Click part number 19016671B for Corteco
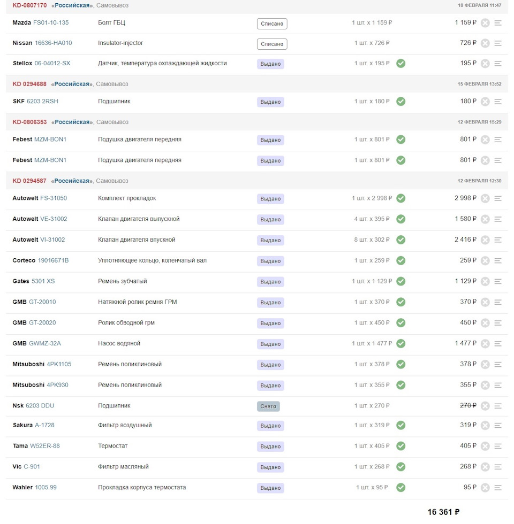 pos(53,260)
